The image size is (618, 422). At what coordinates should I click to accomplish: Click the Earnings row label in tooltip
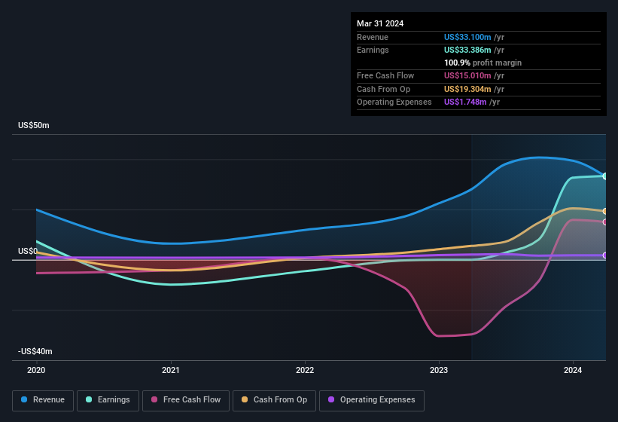(x=373, y=50)
